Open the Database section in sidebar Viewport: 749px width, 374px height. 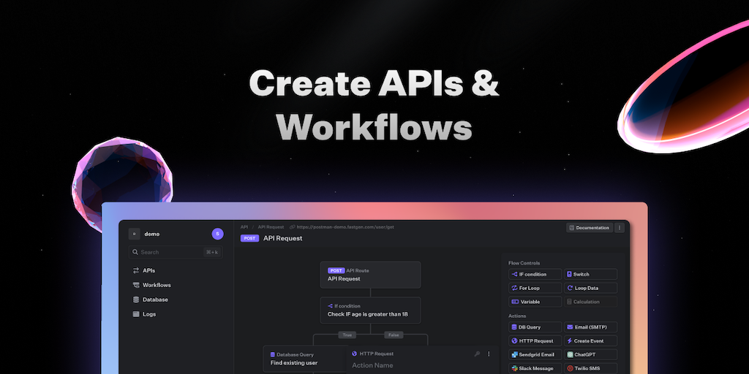(150, 299)
